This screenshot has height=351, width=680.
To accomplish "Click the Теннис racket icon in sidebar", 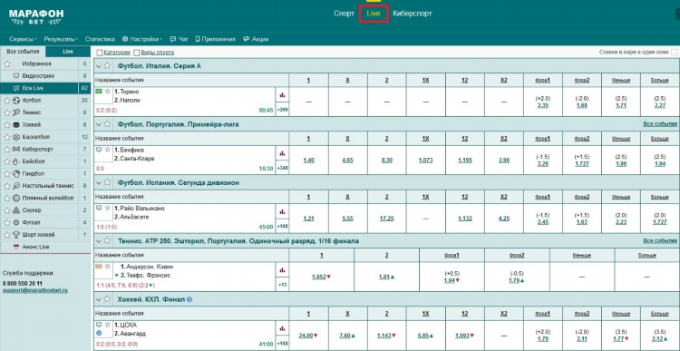I will click(x=16, y=112).
